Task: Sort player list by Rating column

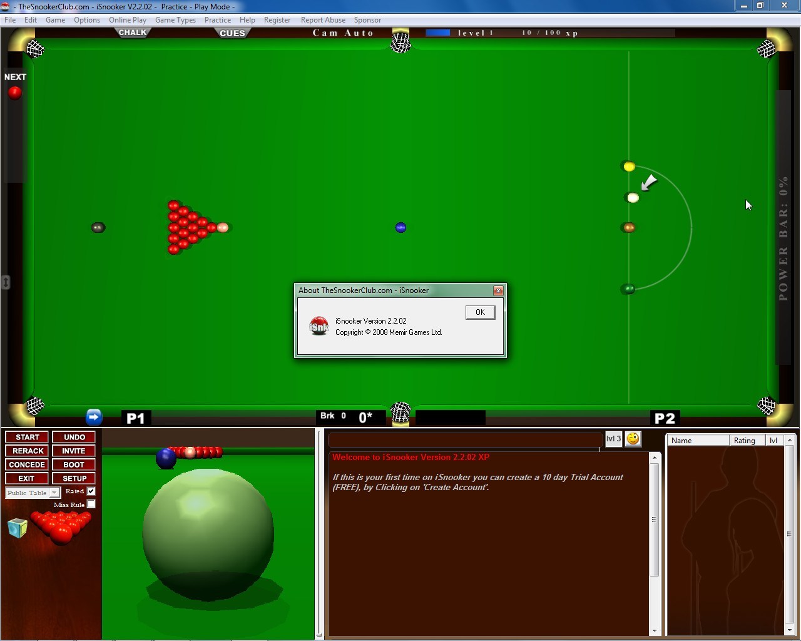Action: [x=747, y=441]
